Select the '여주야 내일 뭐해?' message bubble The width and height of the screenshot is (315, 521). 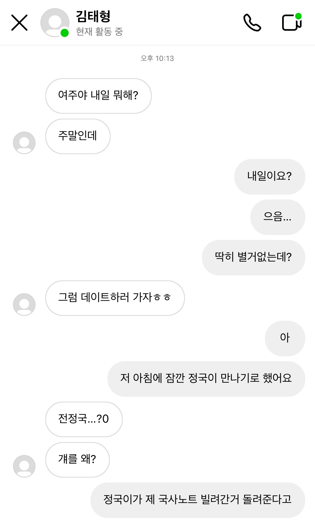pyautogui.click(x=98, y=96)
